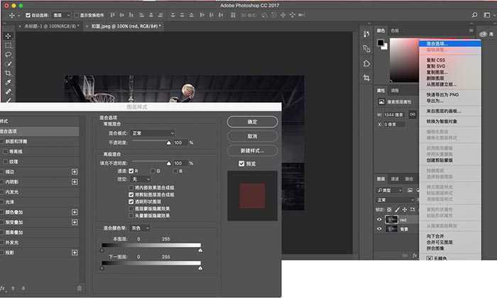Select the Move tool in the toolbar

9,35
